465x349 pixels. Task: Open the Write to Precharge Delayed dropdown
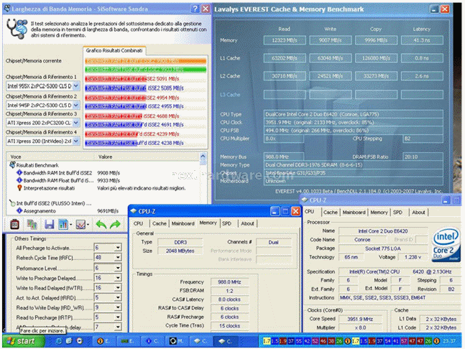(x=118, y=278)
